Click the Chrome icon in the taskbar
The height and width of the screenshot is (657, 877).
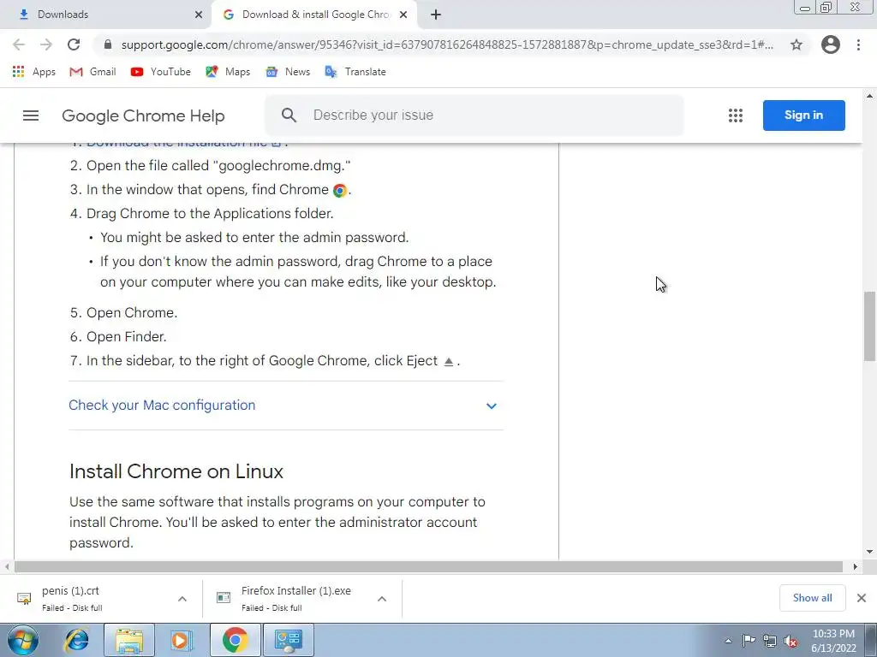pos(235,640)
